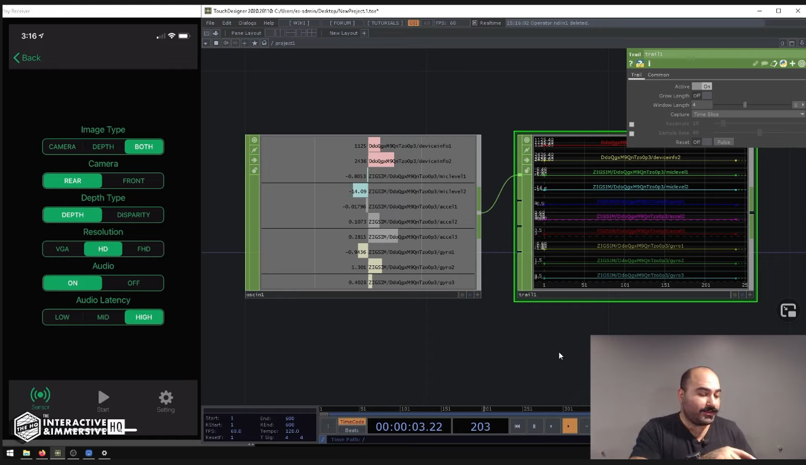
Task: Expand the path bar dropdown arrow
Action: point(205,43)
